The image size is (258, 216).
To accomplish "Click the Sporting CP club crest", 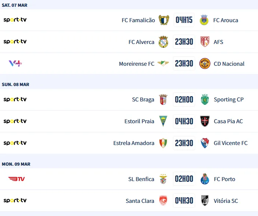I will [x=205, y=100].
